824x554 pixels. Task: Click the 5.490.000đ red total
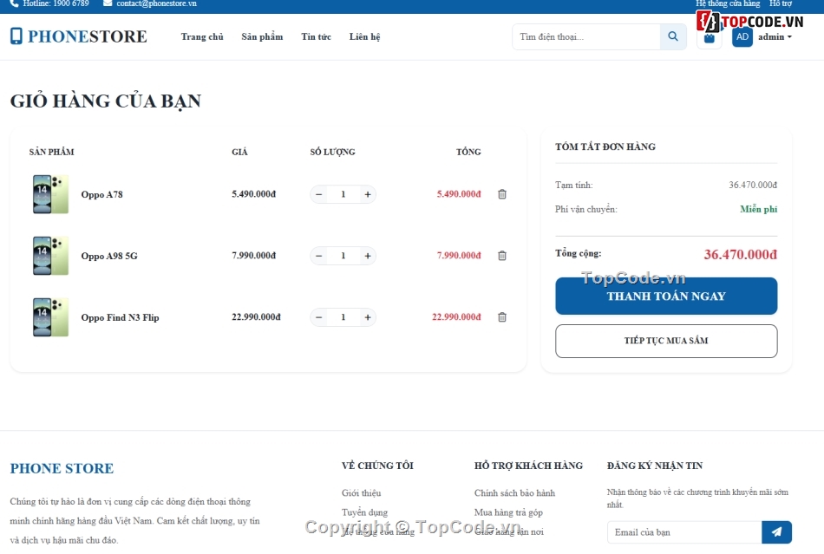point(459,194)
